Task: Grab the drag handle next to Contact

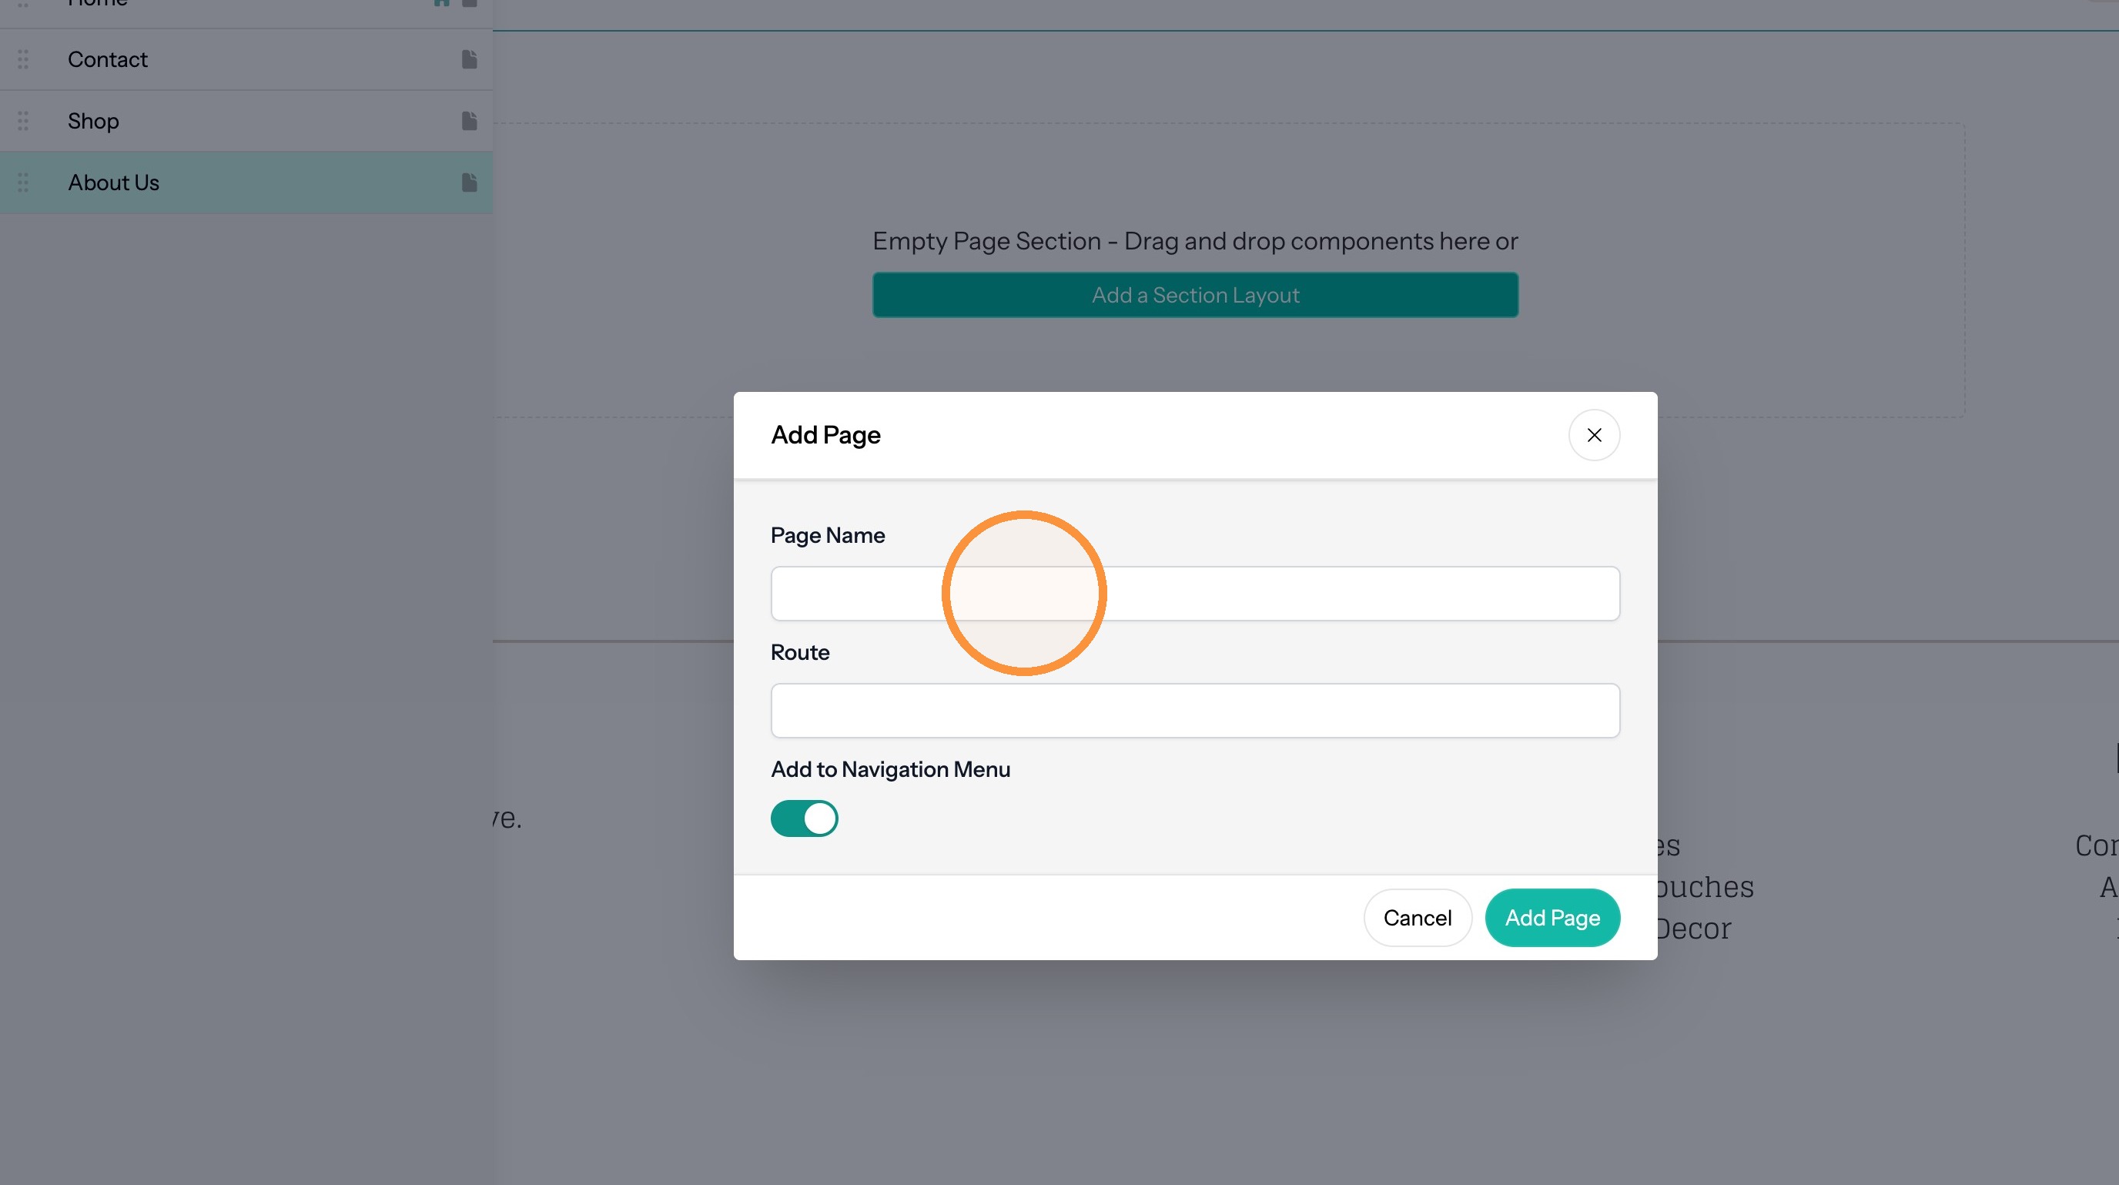Action: click(23, 59)
